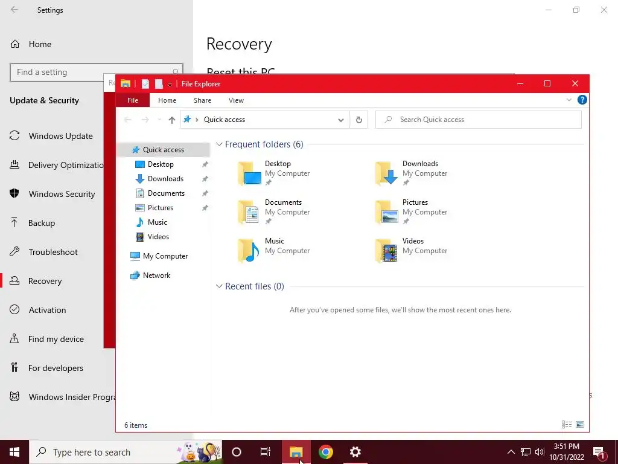The height and width of the screenshot is (464, 618).
Task: Switch to details view layout
Action: [567, 425]
